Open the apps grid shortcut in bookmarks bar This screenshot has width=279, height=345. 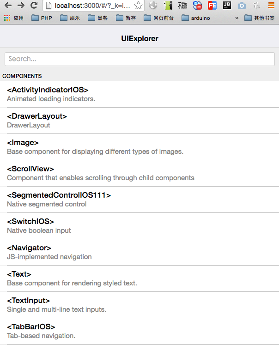click(14, 18)
